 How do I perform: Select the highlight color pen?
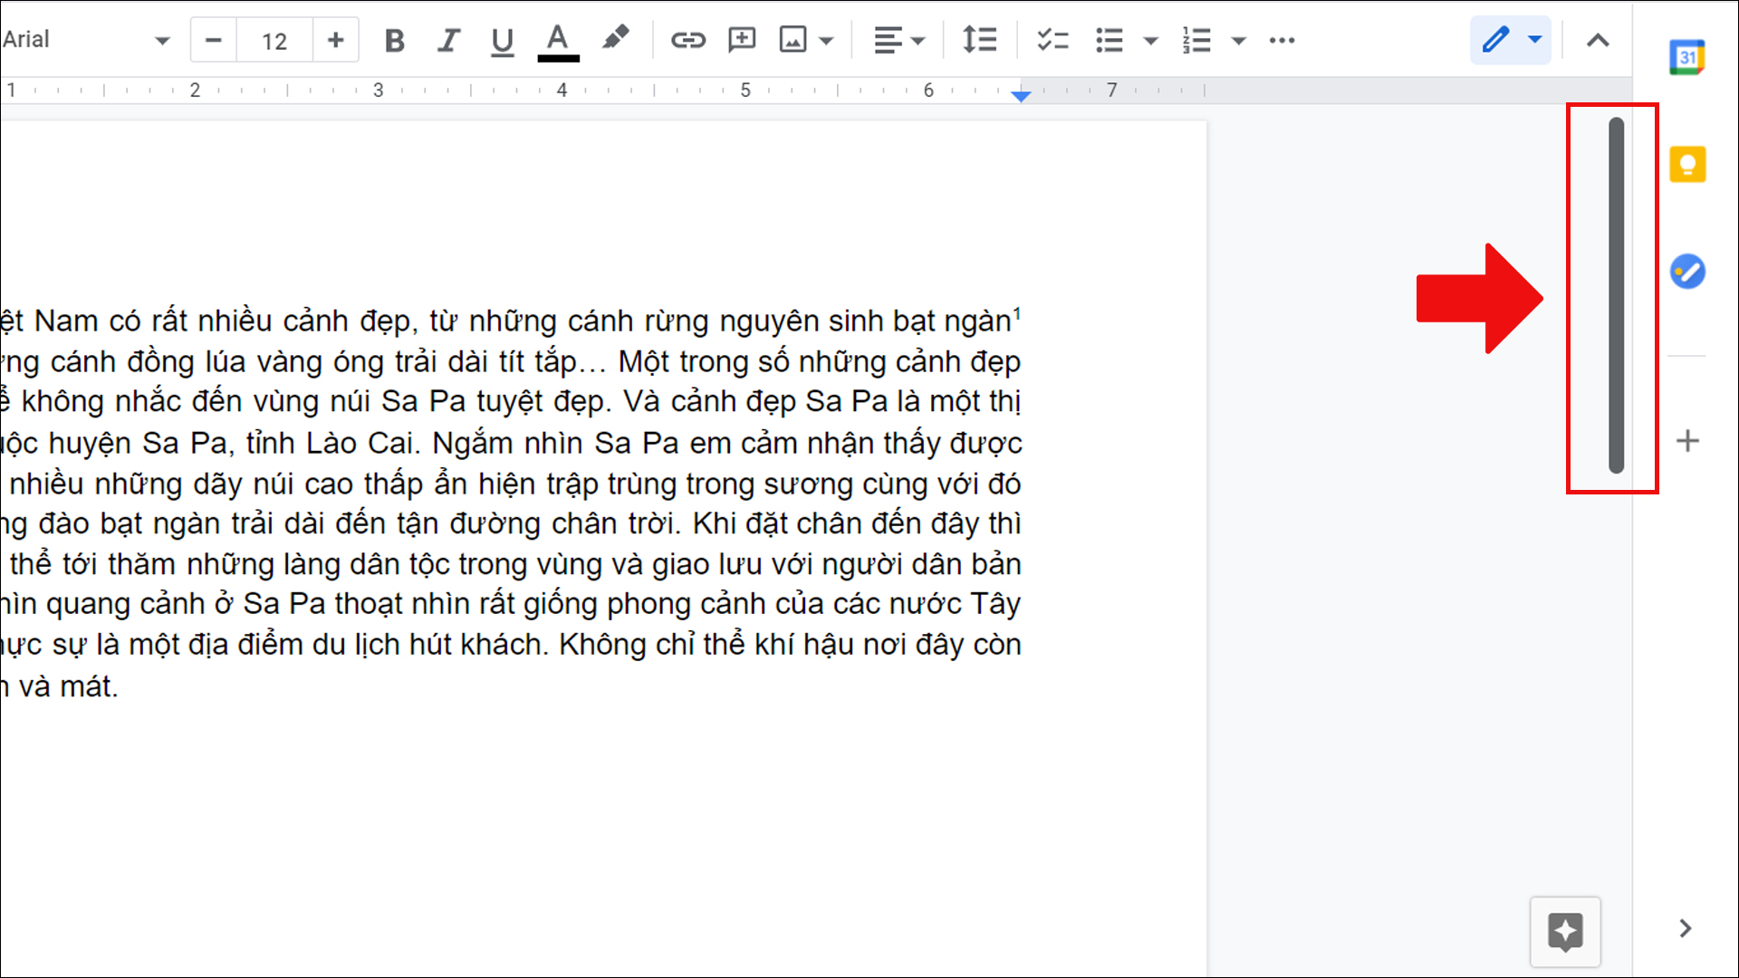point(615,39)
